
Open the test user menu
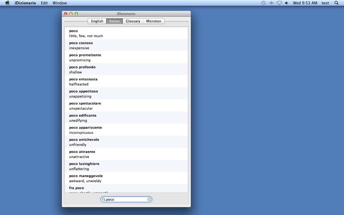pyautogui.click(x=325, y=3)
